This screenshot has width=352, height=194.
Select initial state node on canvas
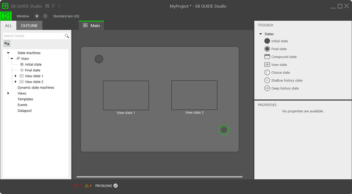(99, 59)
